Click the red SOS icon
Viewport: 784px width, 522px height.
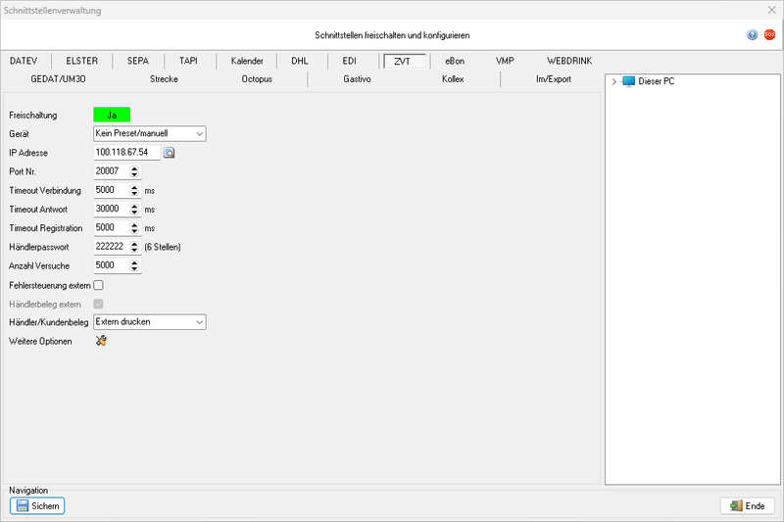tap(769, 34)
